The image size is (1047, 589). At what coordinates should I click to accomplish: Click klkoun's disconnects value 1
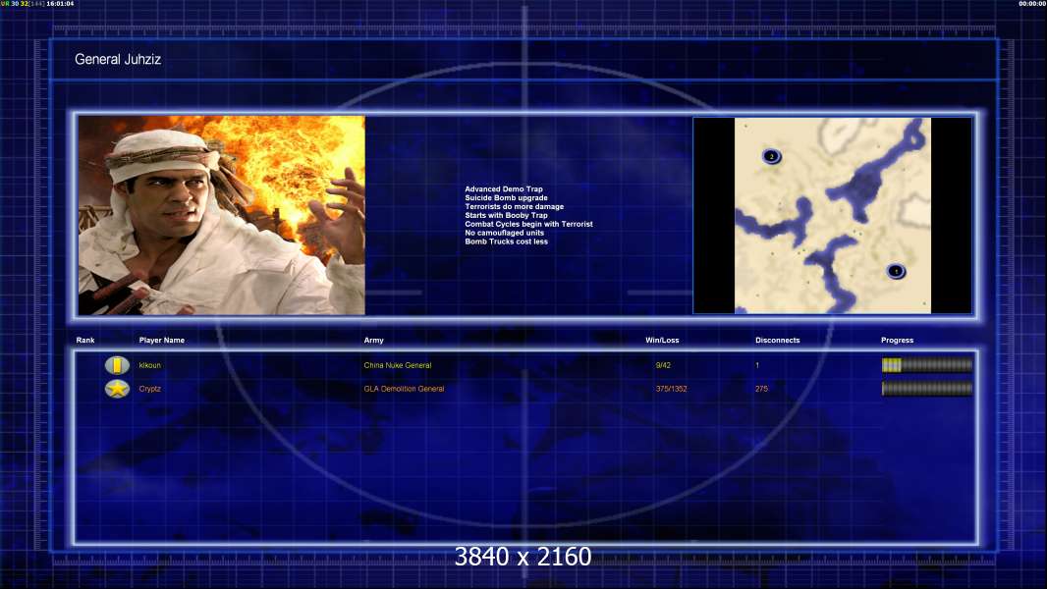pos(757,365)
